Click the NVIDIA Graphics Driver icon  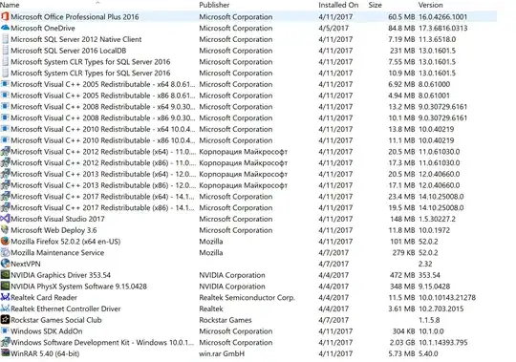[5, 275]
